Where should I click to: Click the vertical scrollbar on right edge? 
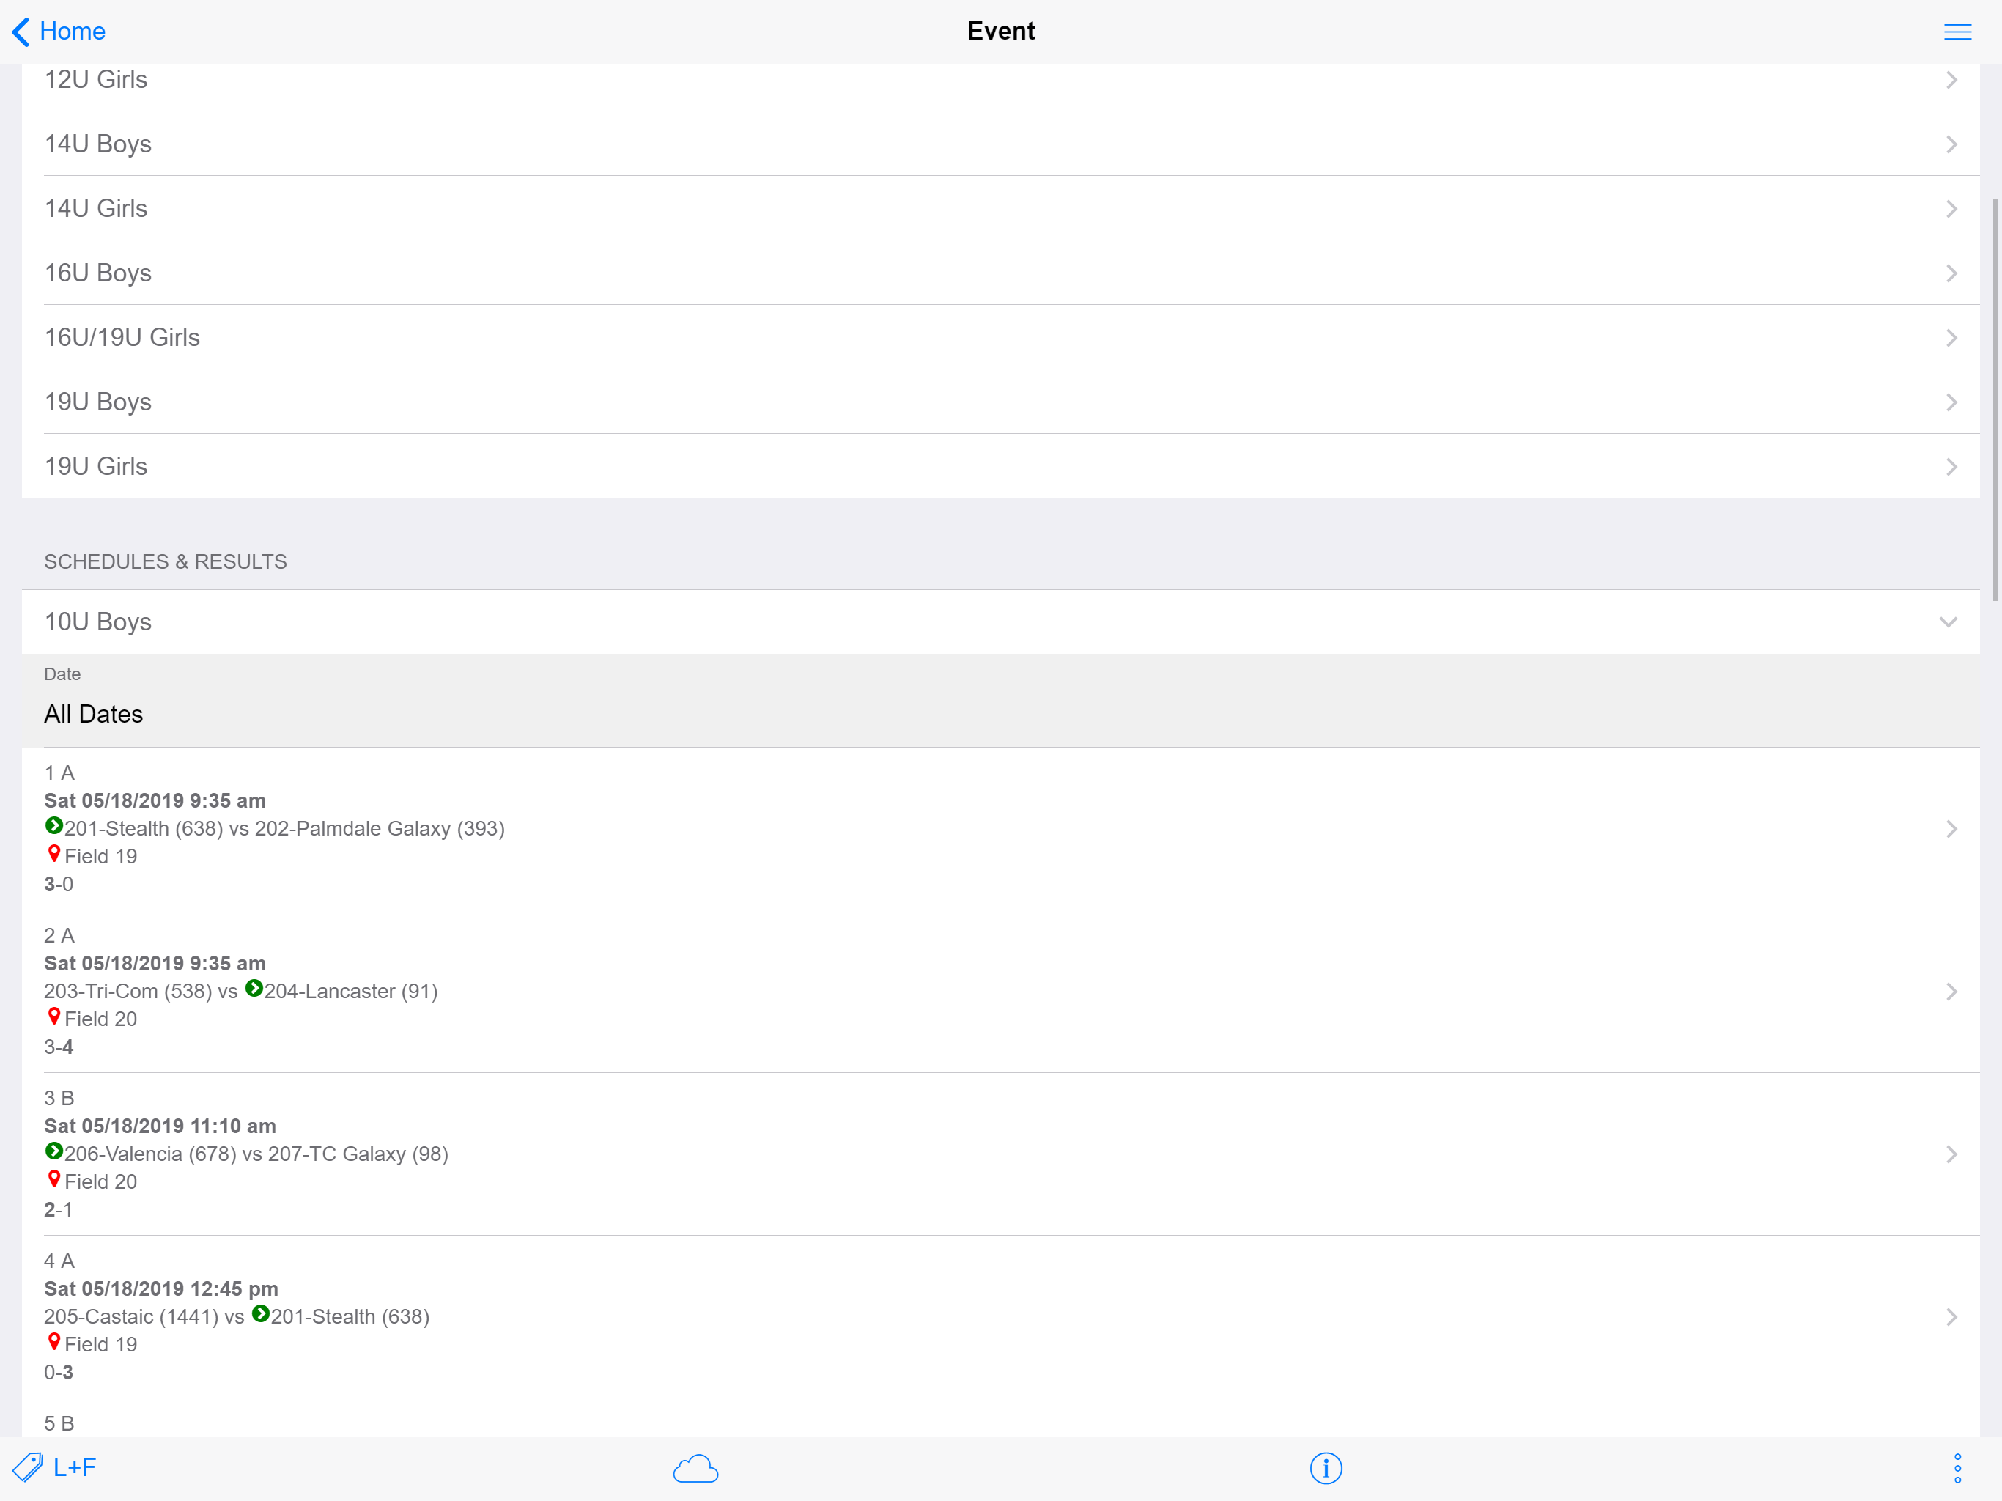tap(1995, 399)
